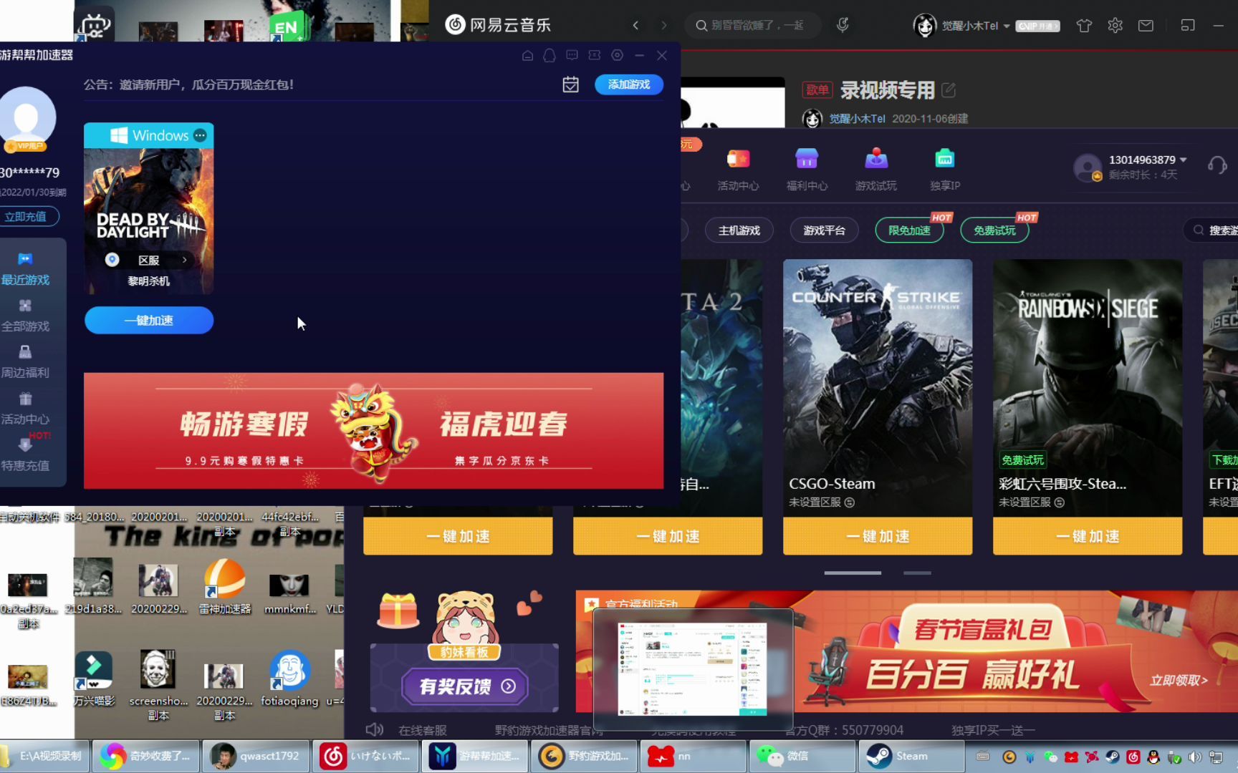Screen dimensions: 1238x773
Task: Open 特惠充值 in the 游帮帮 sidebar
Action: click(x=25, y=455)
